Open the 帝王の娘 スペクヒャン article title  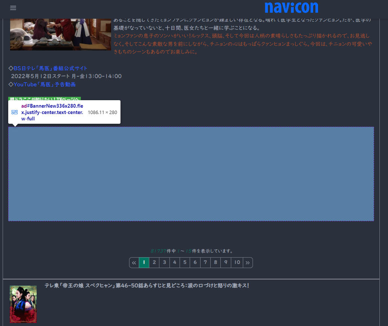pos(147,286)
